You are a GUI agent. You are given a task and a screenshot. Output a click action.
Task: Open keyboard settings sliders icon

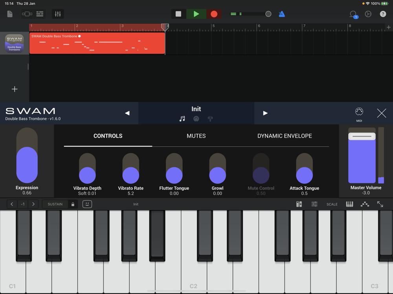[314, 204]
